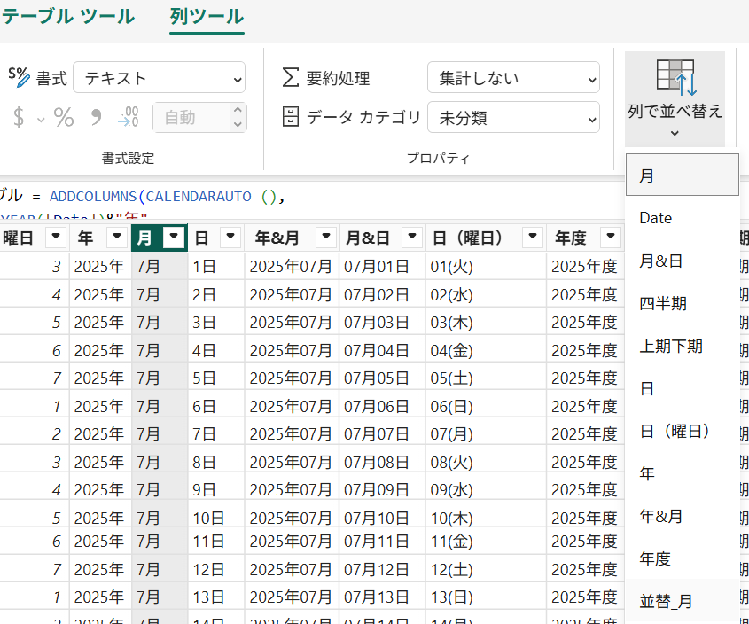The width and height of the screenshot is (749, 624).
Task: Open filter dropdown on 年&月 column header
Action: coord(326,237)
